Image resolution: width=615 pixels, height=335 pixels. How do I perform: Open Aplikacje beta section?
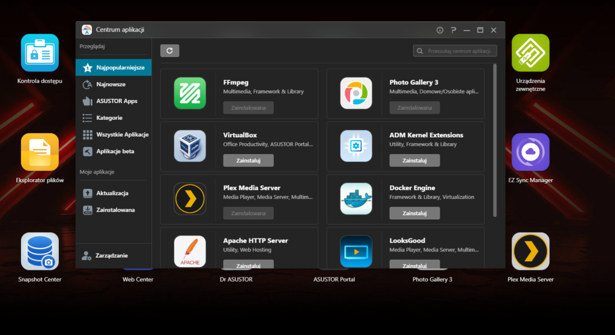(x=114, y=151)
